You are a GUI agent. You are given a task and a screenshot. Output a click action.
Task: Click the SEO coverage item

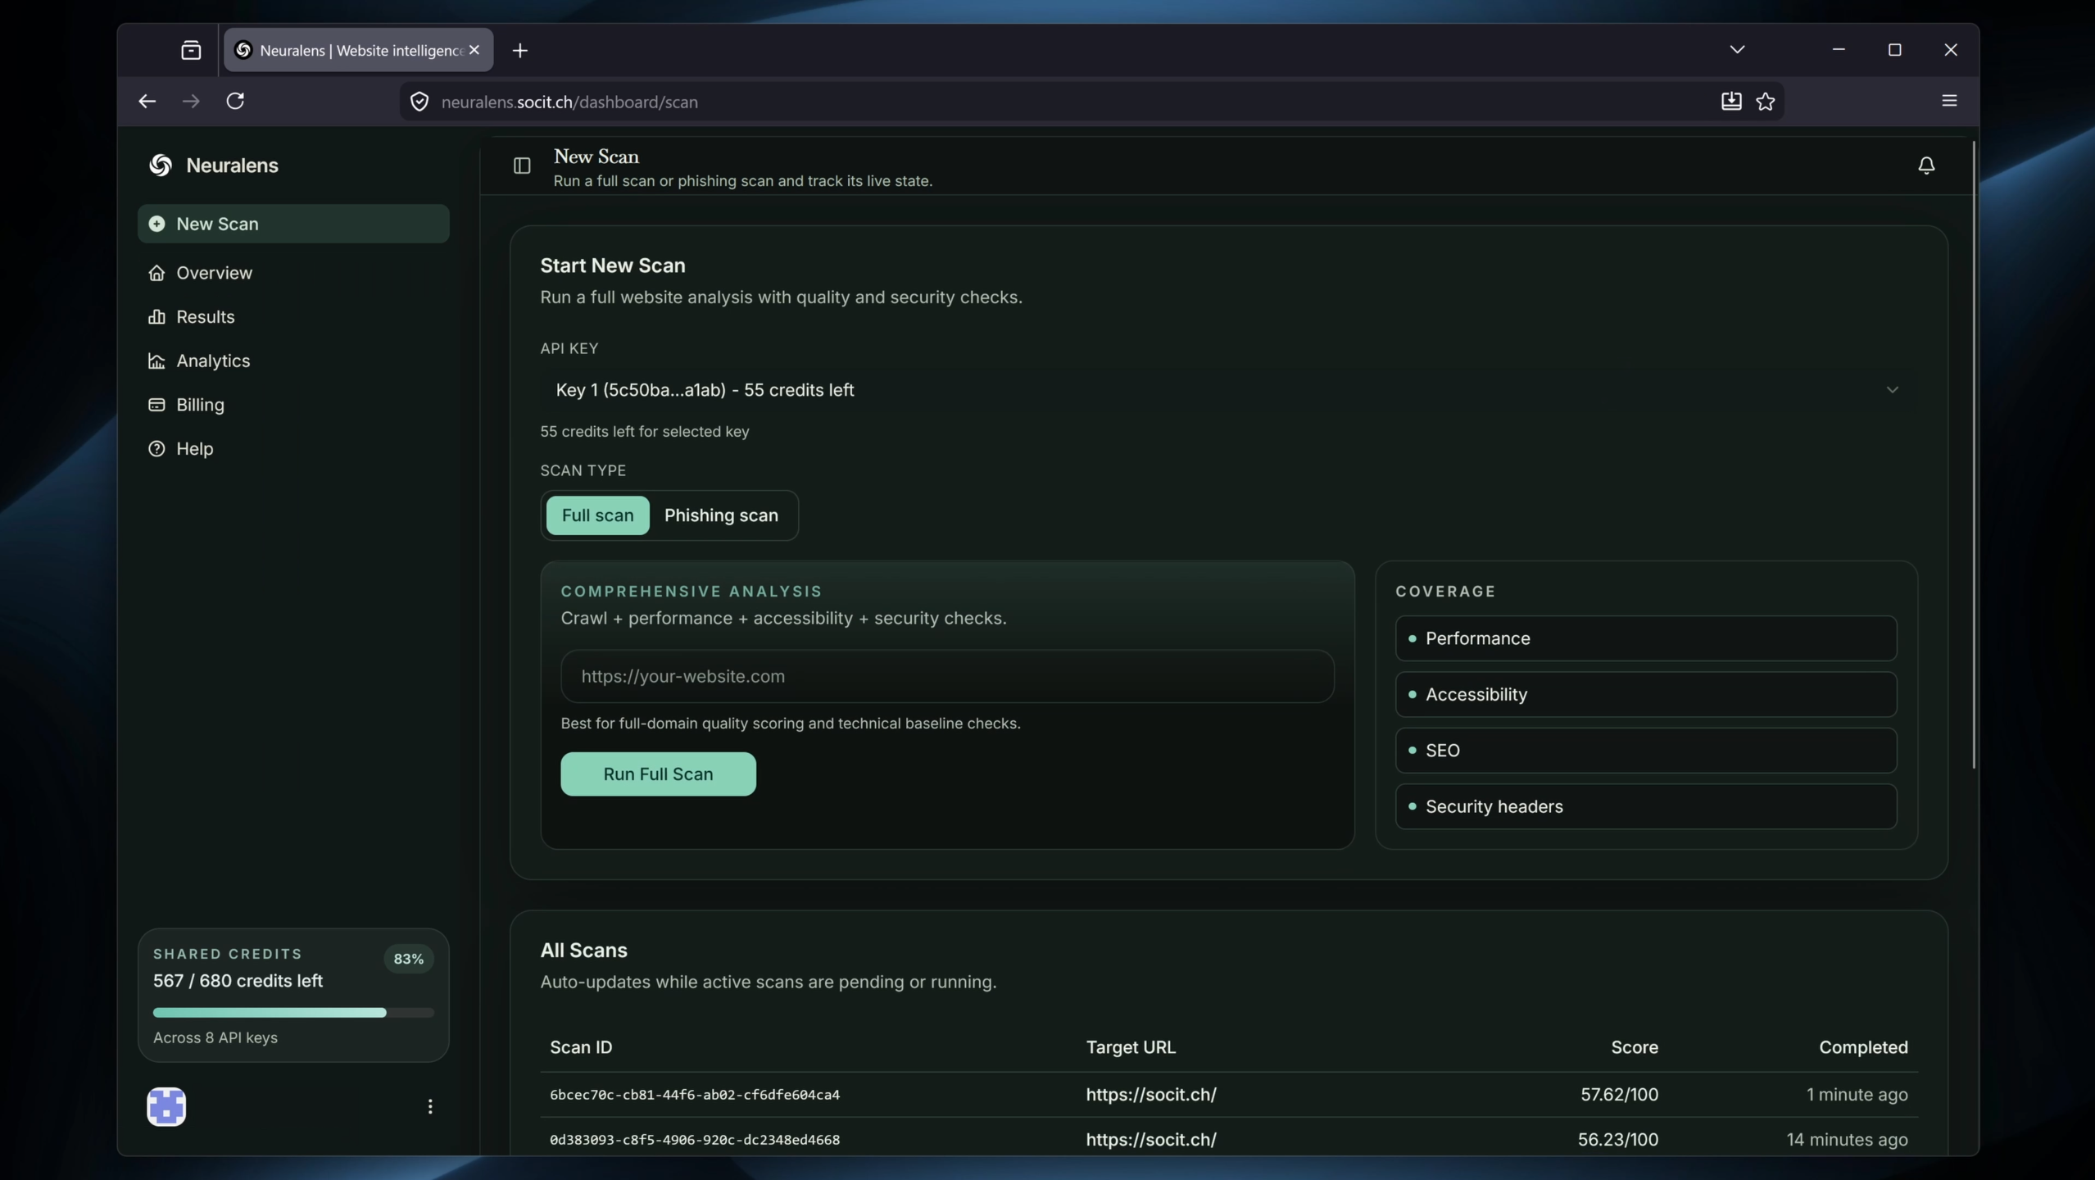1646,751
